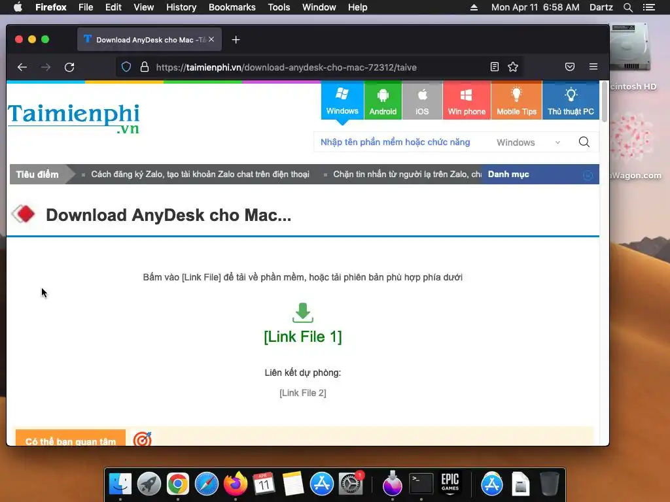670x502 pixels.
Task: Open the Tools menu
Action: coord(279,7)
